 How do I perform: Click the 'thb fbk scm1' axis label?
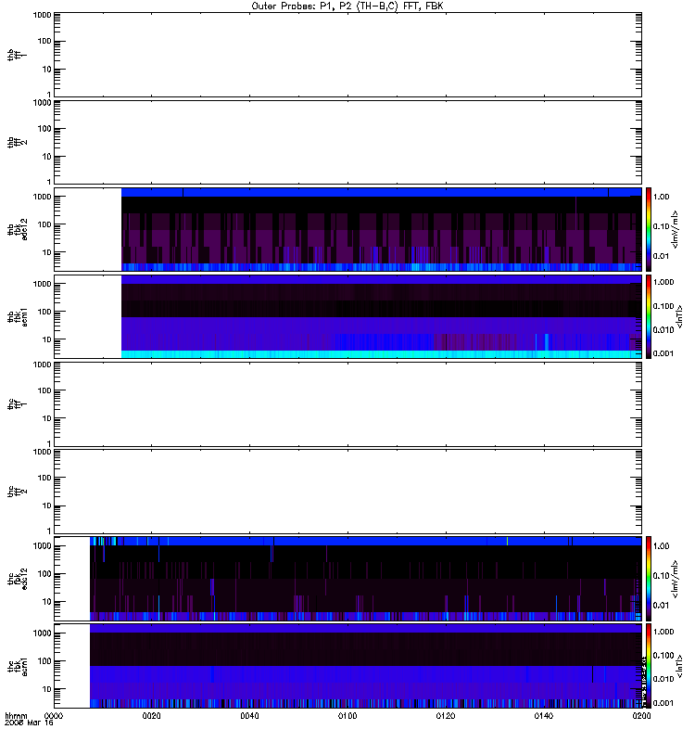click(x=17, y=317)
